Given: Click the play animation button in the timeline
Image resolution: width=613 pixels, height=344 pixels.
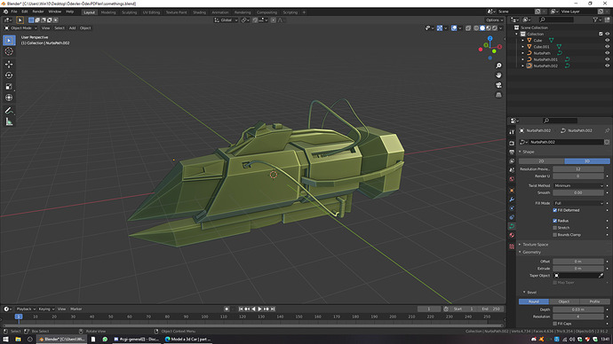Looking at the screenshot, I should point(259,309).
